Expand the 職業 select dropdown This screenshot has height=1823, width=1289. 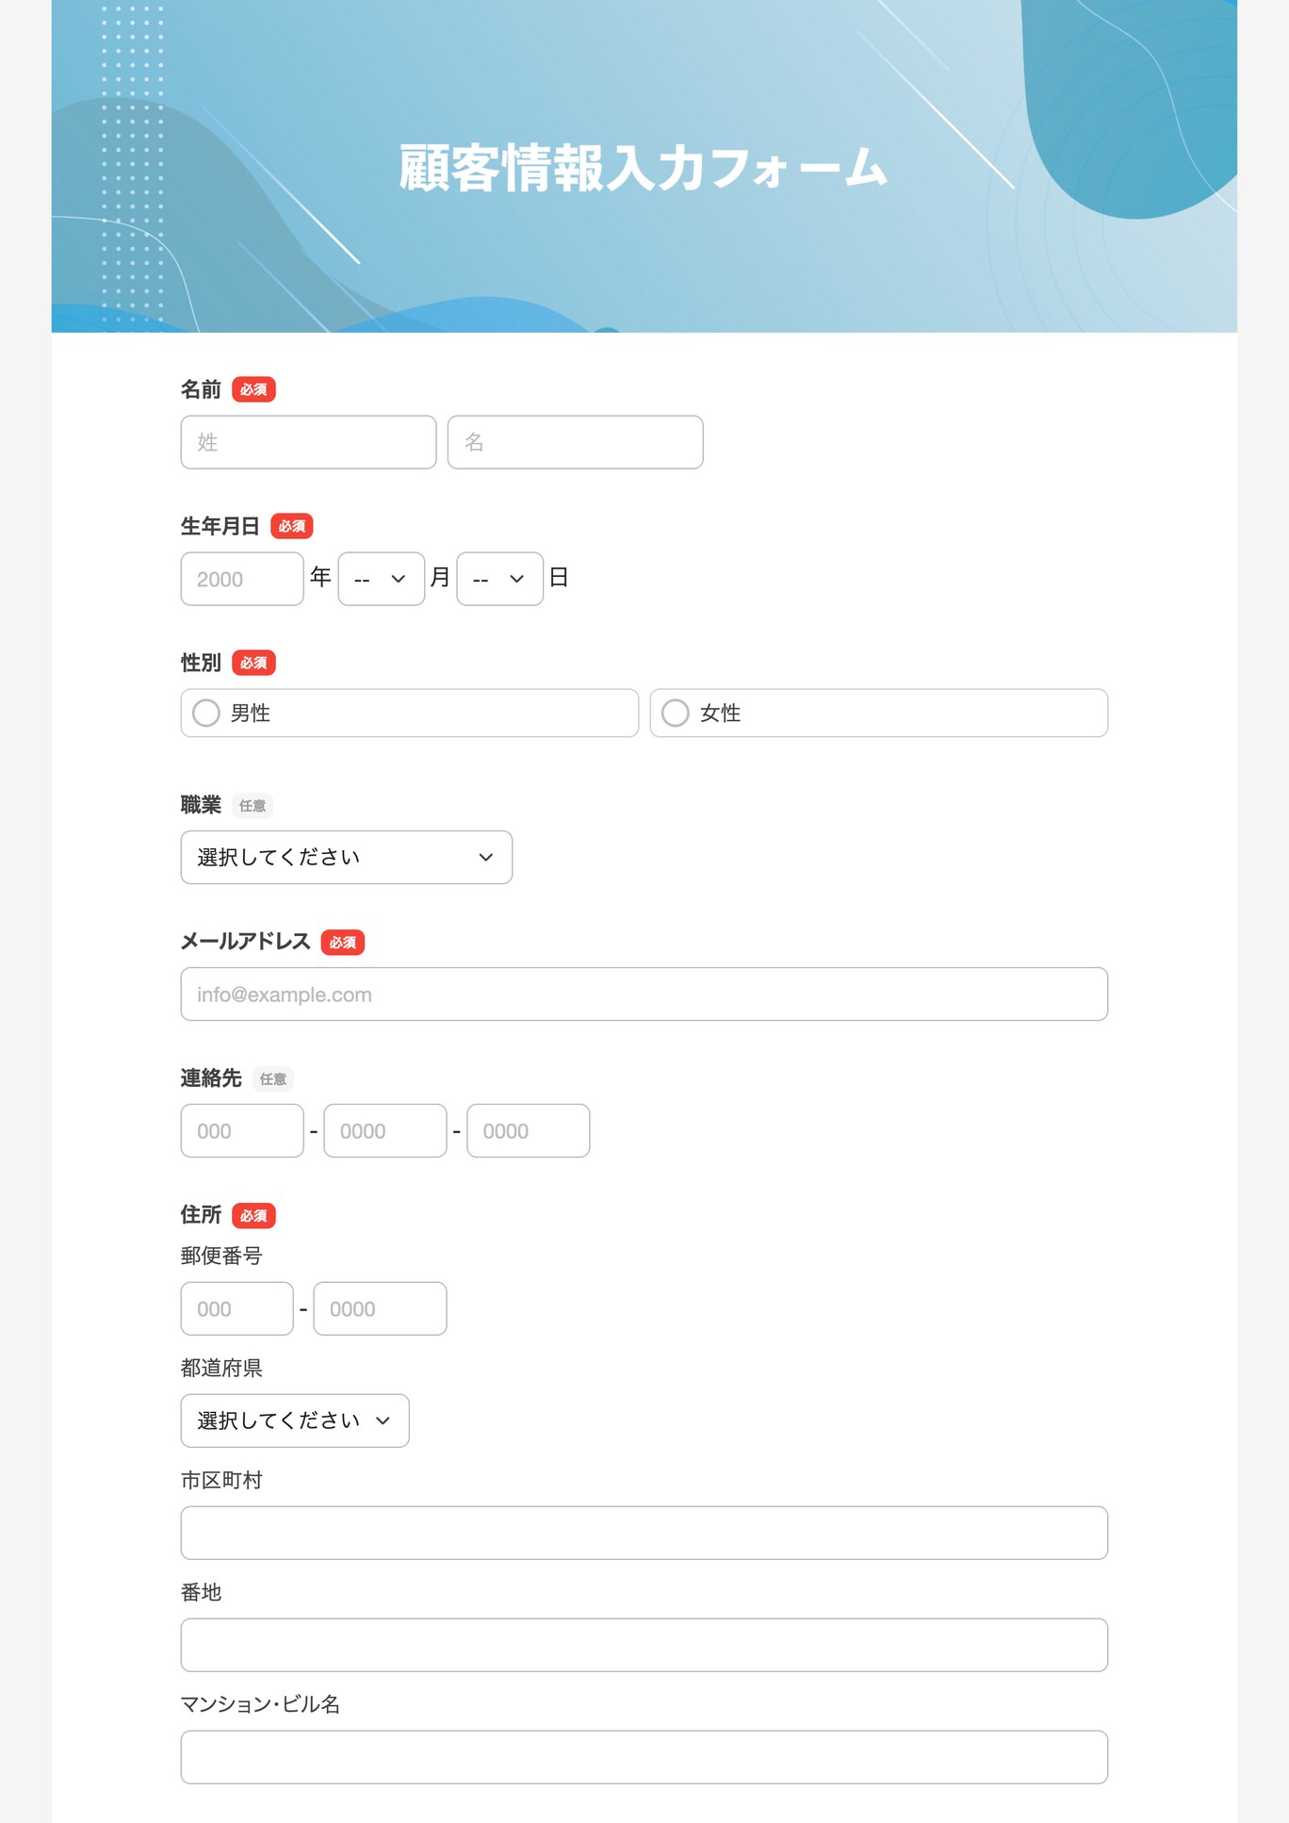pos(347,857)
